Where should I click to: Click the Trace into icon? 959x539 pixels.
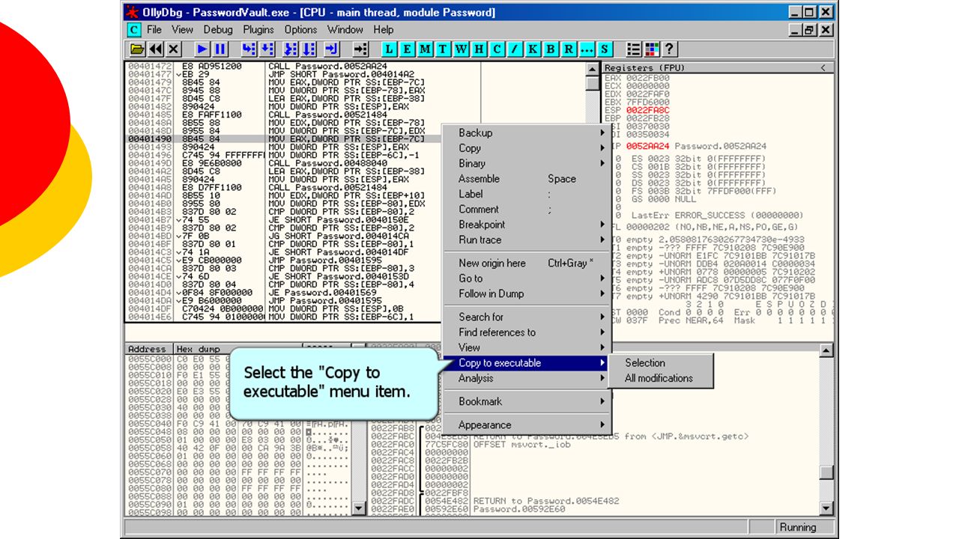291,49
